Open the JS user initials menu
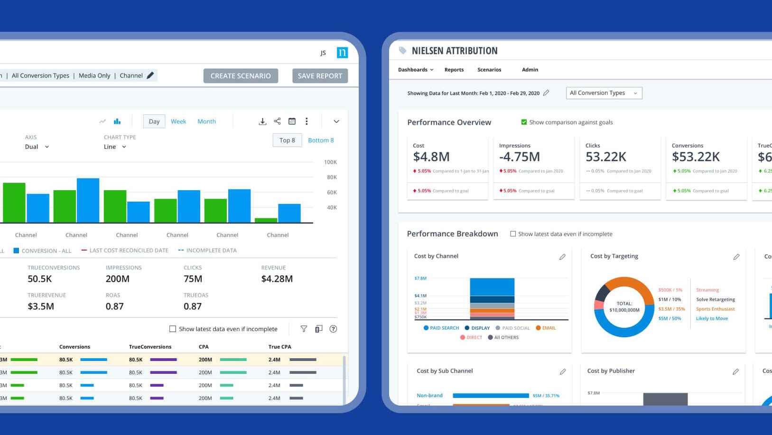This screenshot has height=435, width=772. click(x=323, y=53)
